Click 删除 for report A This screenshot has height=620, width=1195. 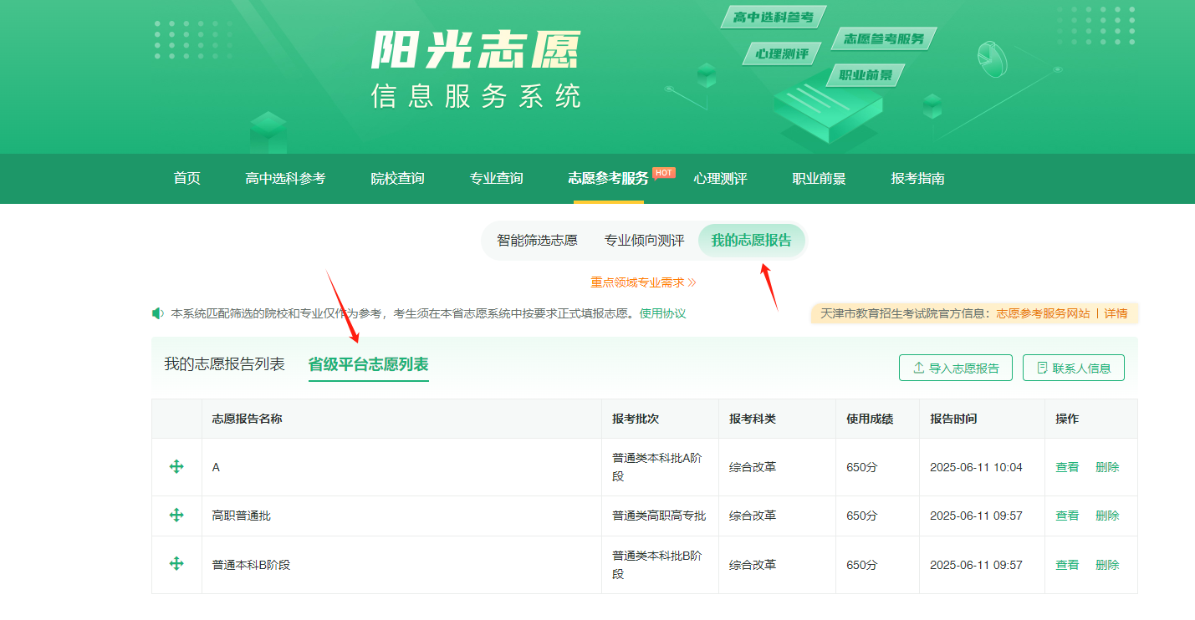click(1107, 467)
